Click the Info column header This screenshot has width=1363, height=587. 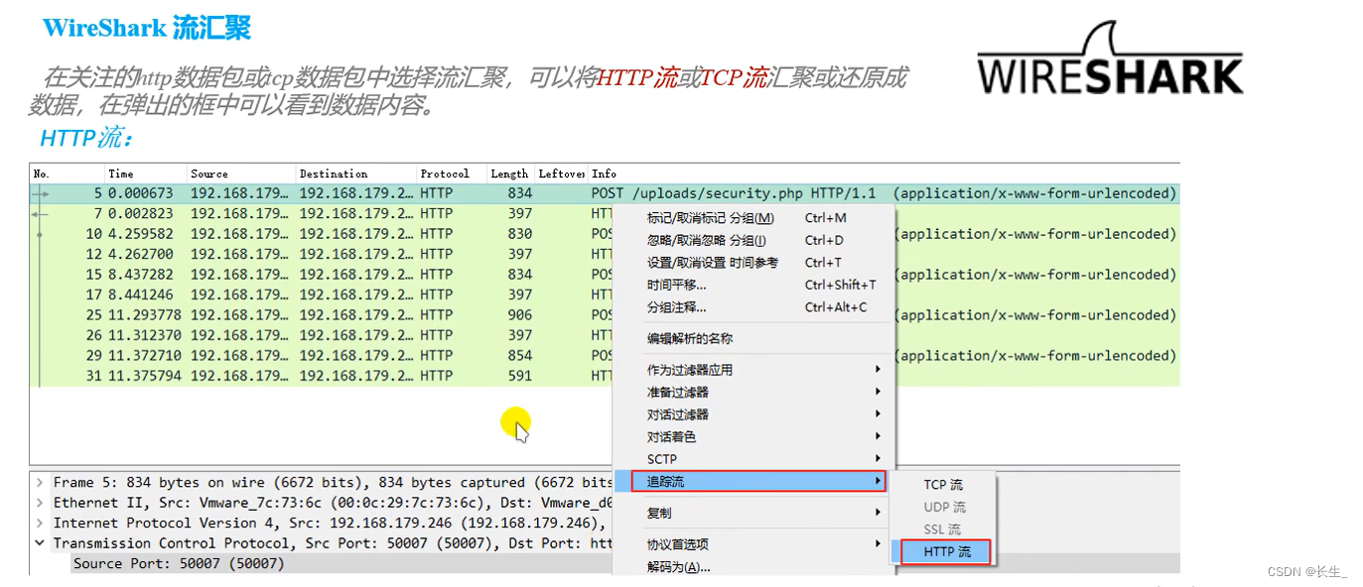884,174
